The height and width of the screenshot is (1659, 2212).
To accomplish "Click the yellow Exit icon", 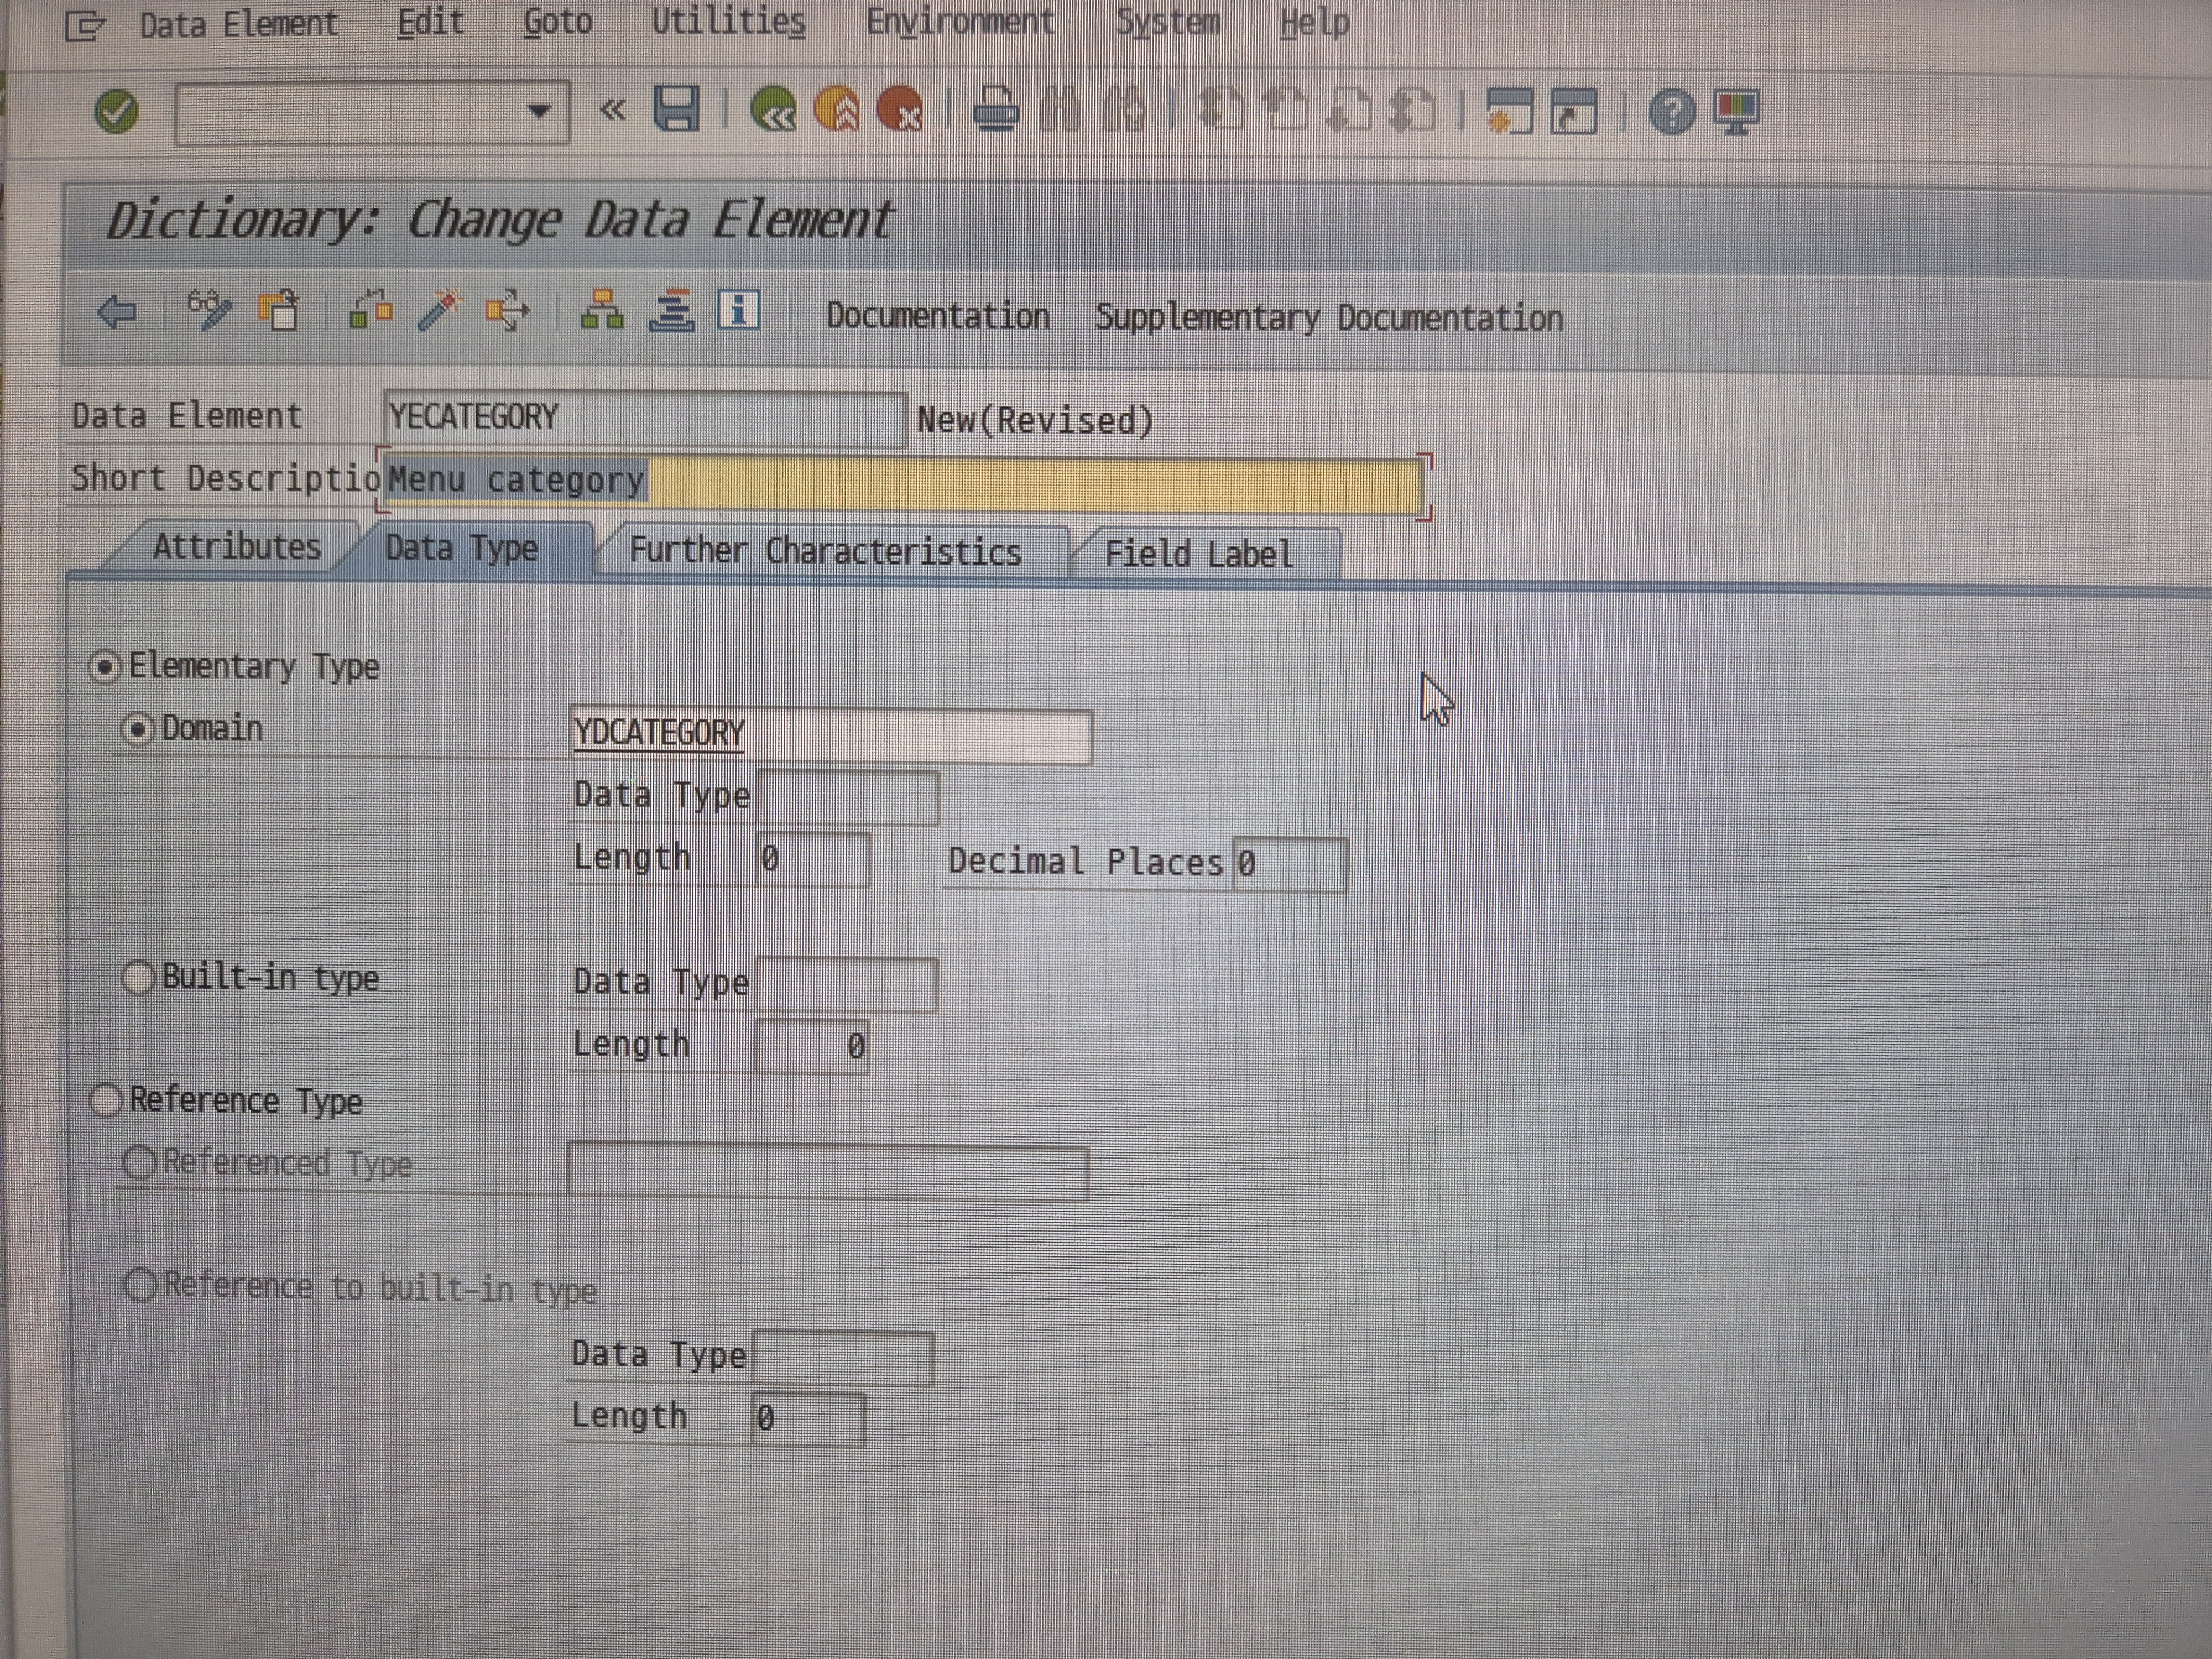I will pos(837,109).
